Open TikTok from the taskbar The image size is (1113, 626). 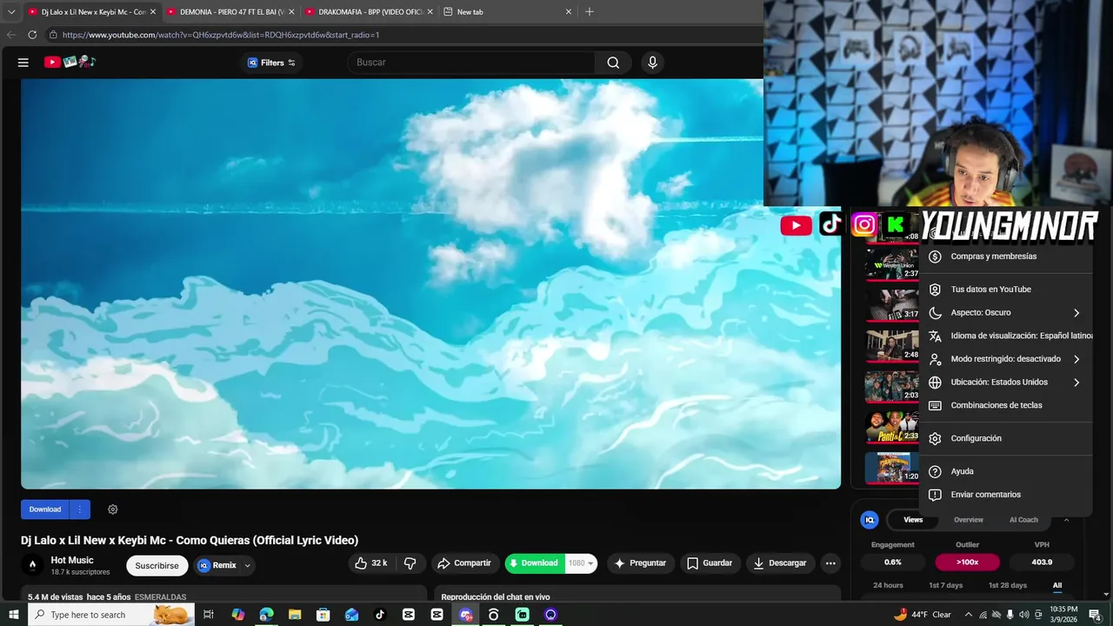(380, 615)
